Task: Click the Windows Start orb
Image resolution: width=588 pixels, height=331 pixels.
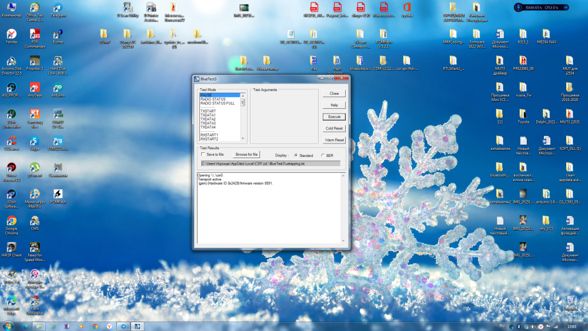Action: pyautogui.click(x=8, y=326)
